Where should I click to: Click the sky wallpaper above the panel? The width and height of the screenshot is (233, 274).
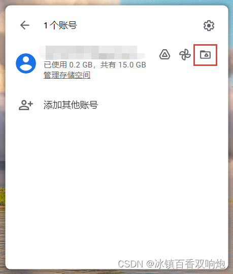point(117,2)
